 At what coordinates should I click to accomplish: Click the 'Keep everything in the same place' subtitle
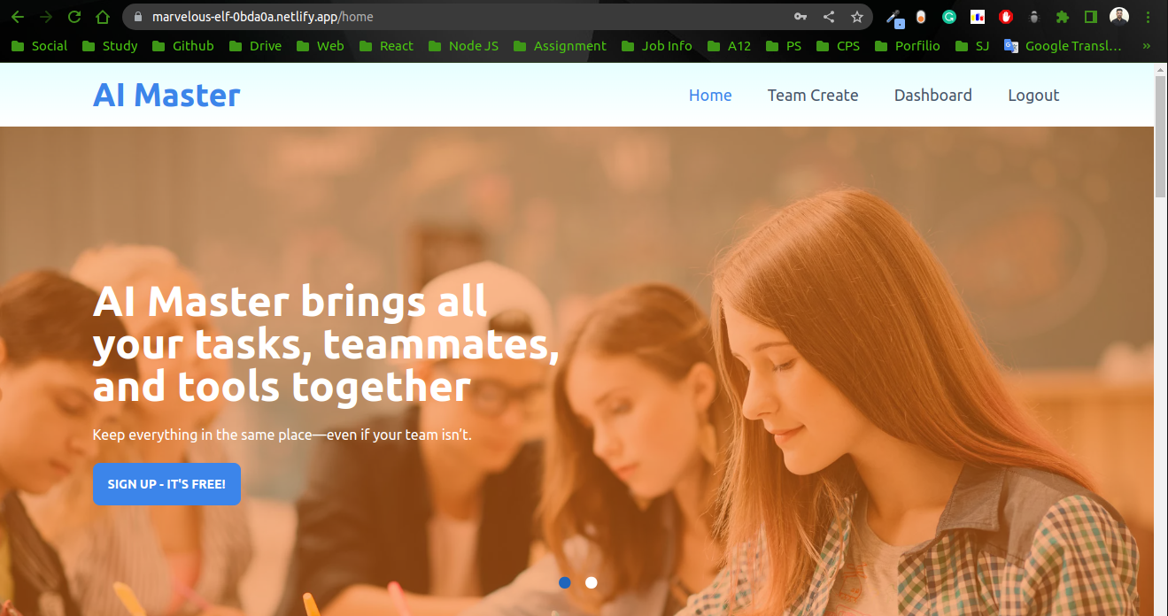282,435
